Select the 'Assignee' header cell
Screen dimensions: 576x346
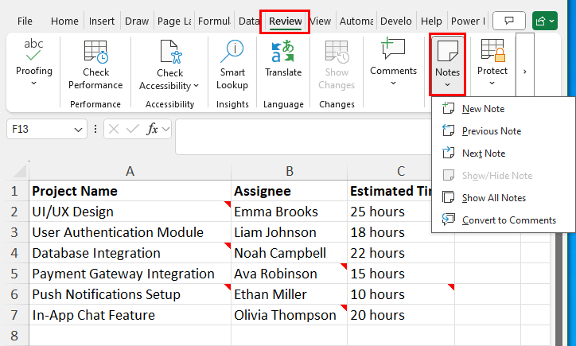[290, 191]
